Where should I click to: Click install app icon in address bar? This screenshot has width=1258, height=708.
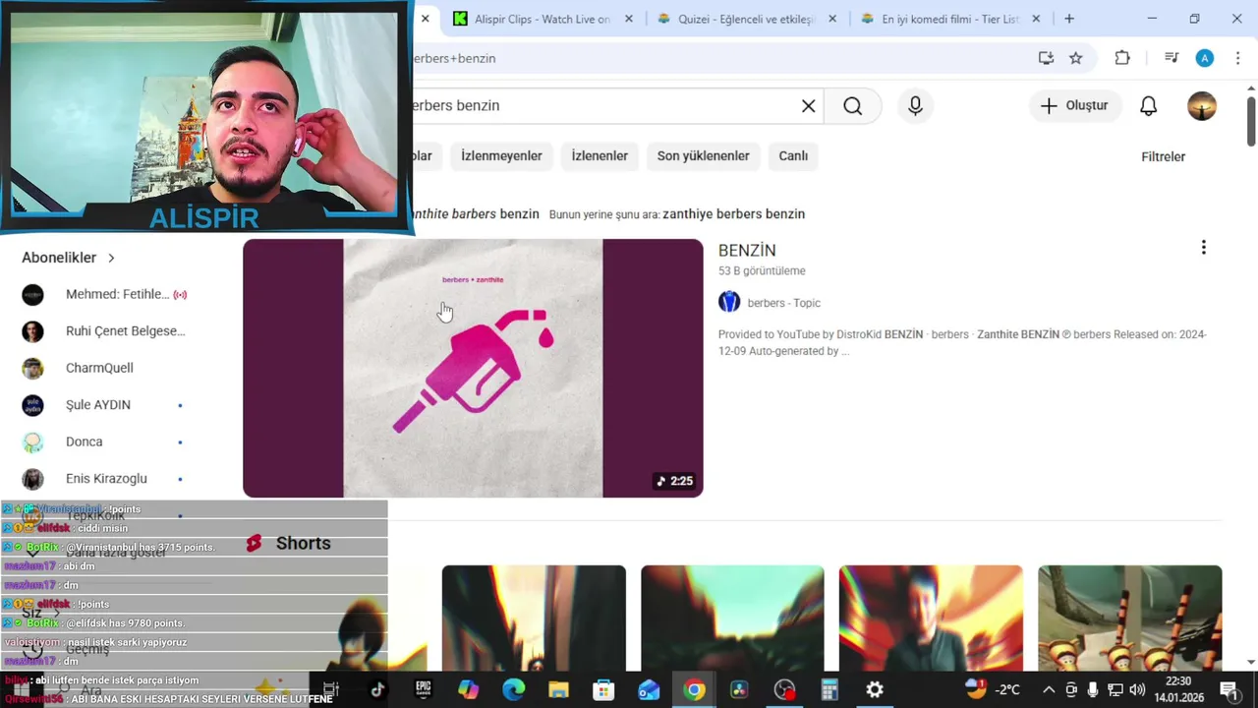click(x=1046, y=58)
